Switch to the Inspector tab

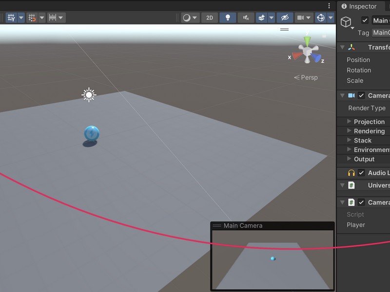[359, 6]
